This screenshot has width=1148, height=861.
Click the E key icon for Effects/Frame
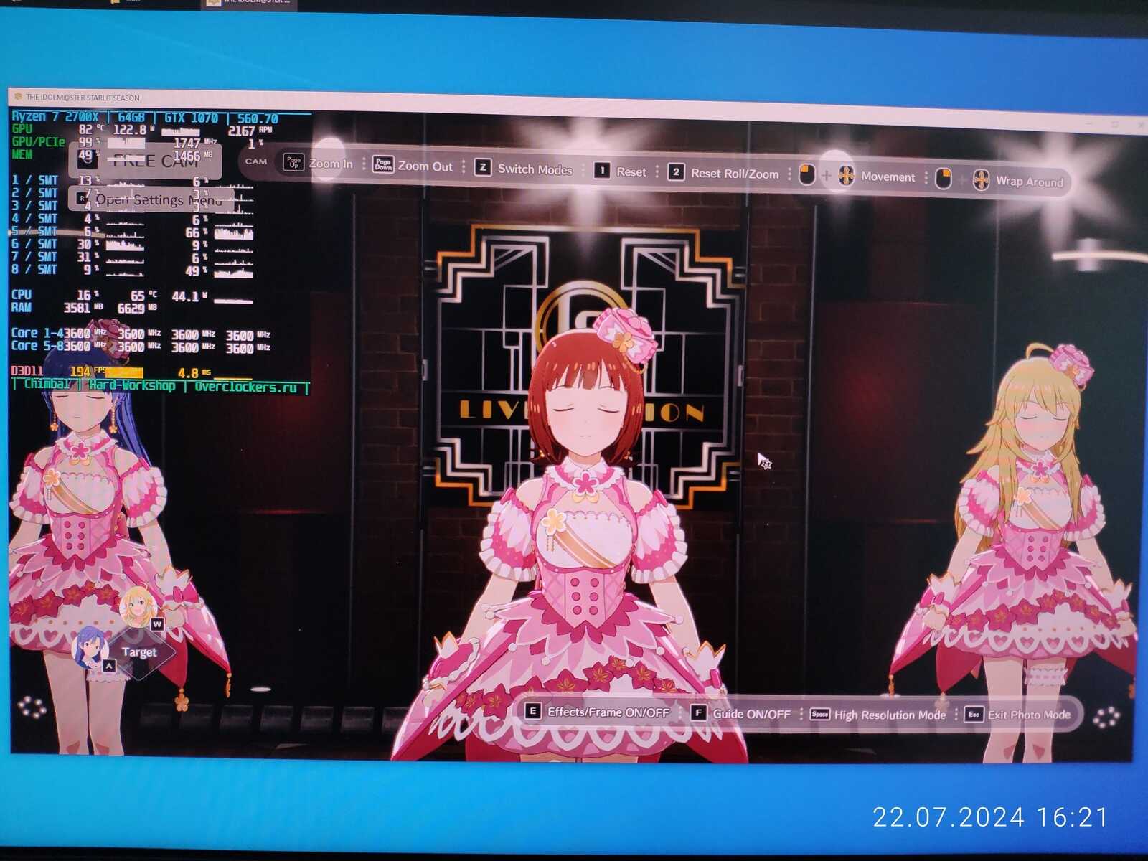point(532,711)
